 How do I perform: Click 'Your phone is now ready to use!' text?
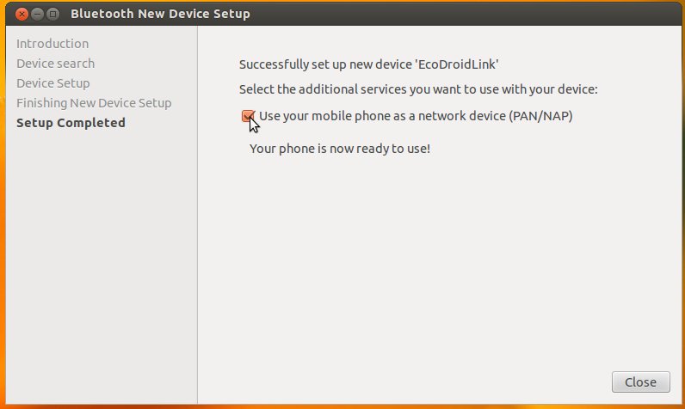pos(339,149)
